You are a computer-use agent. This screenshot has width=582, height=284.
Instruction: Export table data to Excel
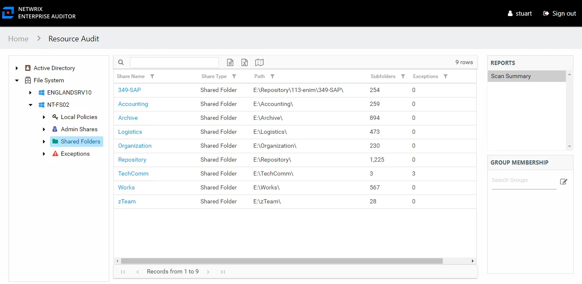coord(245,62)
